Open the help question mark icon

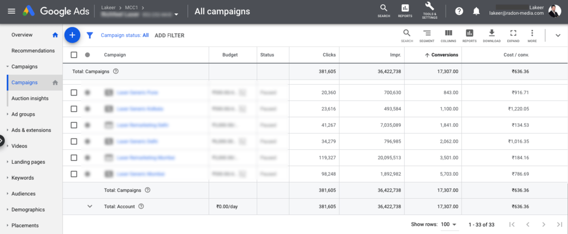459,12
